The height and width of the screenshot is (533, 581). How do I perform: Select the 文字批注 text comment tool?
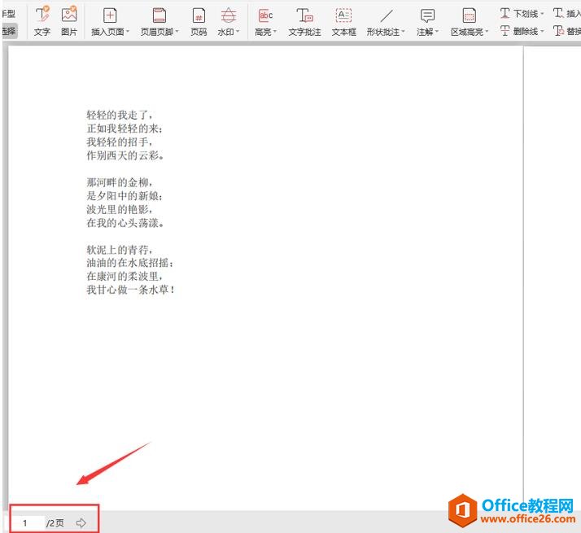(x=304, y=21)
